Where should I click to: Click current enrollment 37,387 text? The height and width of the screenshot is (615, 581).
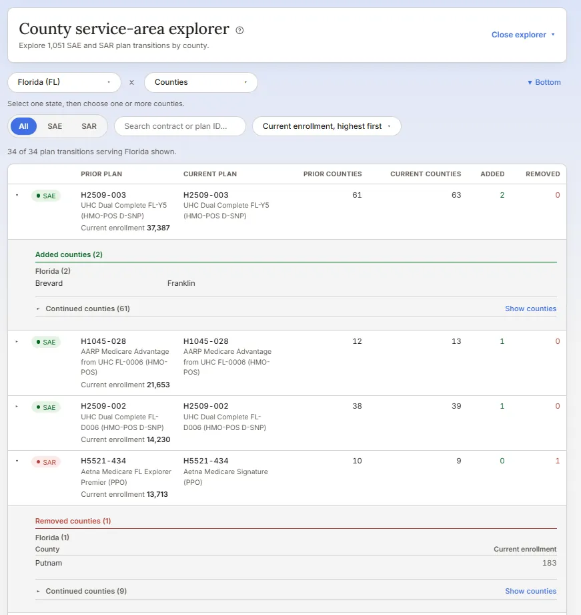125,228
